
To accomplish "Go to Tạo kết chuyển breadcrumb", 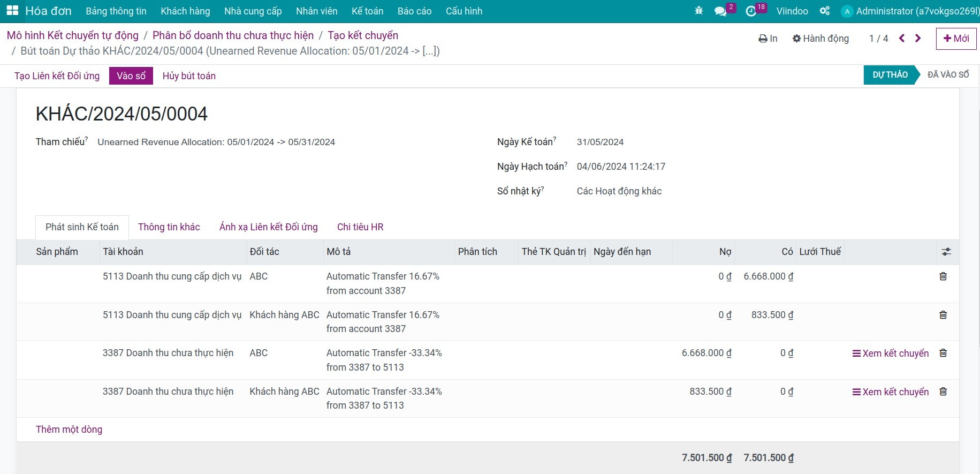I will coord(363,35).
